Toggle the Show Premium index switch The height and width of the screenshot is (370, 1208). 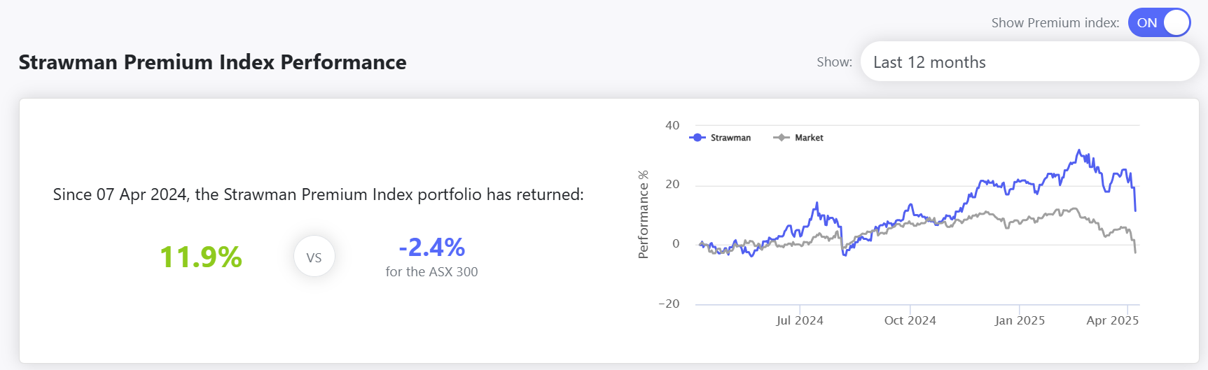[x=1159, y=23]
